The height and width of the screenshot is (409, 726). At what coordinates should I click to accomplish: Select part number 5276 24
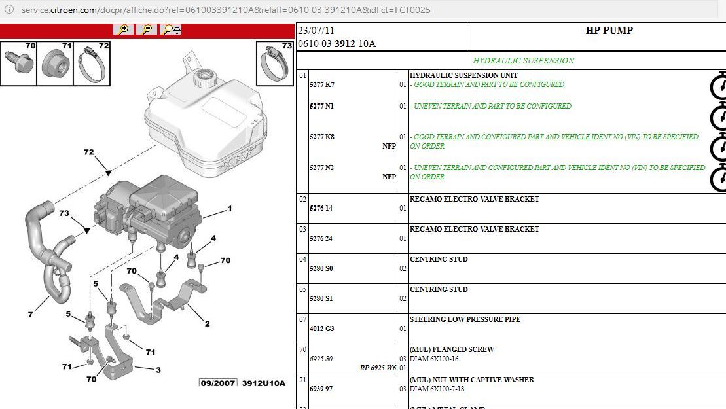tap(321, 238)
